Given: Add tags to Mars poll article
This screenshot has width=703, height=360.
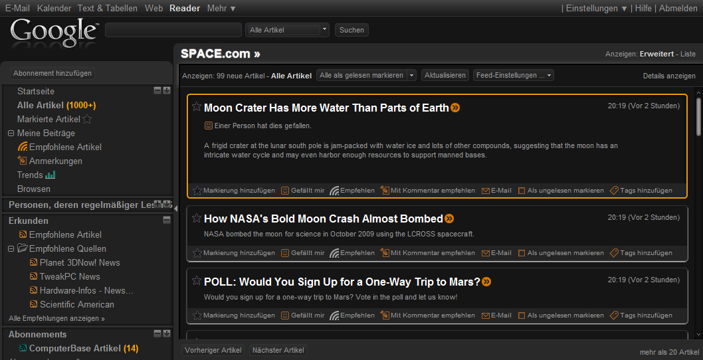Looking at the screenshot, I should click(x=641, y=315).
